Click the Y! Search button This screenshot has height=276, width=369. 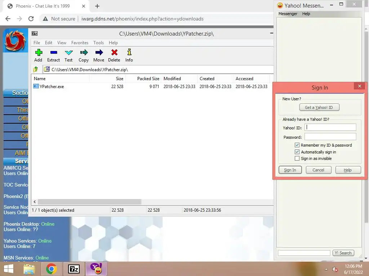pyautogui.click(x=343, y=253)
